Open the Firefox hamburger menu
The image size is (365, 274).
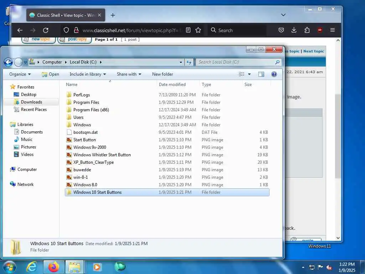(333, 30)
